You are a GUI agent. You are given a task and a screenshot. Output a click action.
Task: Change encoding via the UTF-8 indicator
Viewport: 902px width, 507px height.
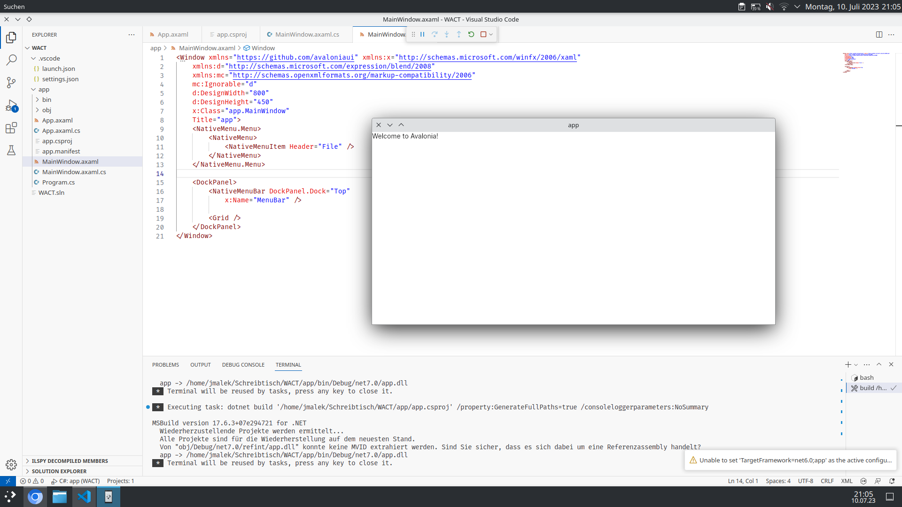click(806, 481)
